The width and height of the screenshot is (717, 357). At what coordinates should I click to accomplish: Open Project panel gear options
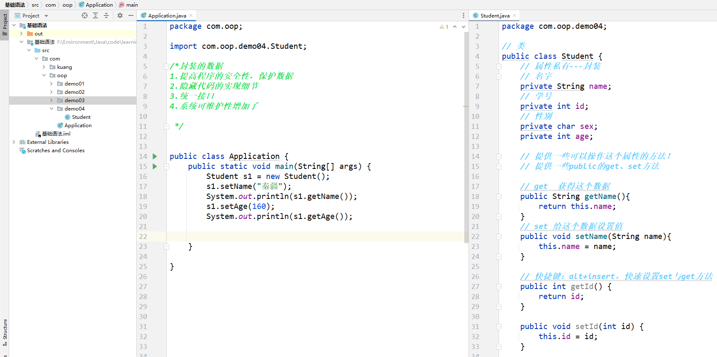[x=120, y=15]
